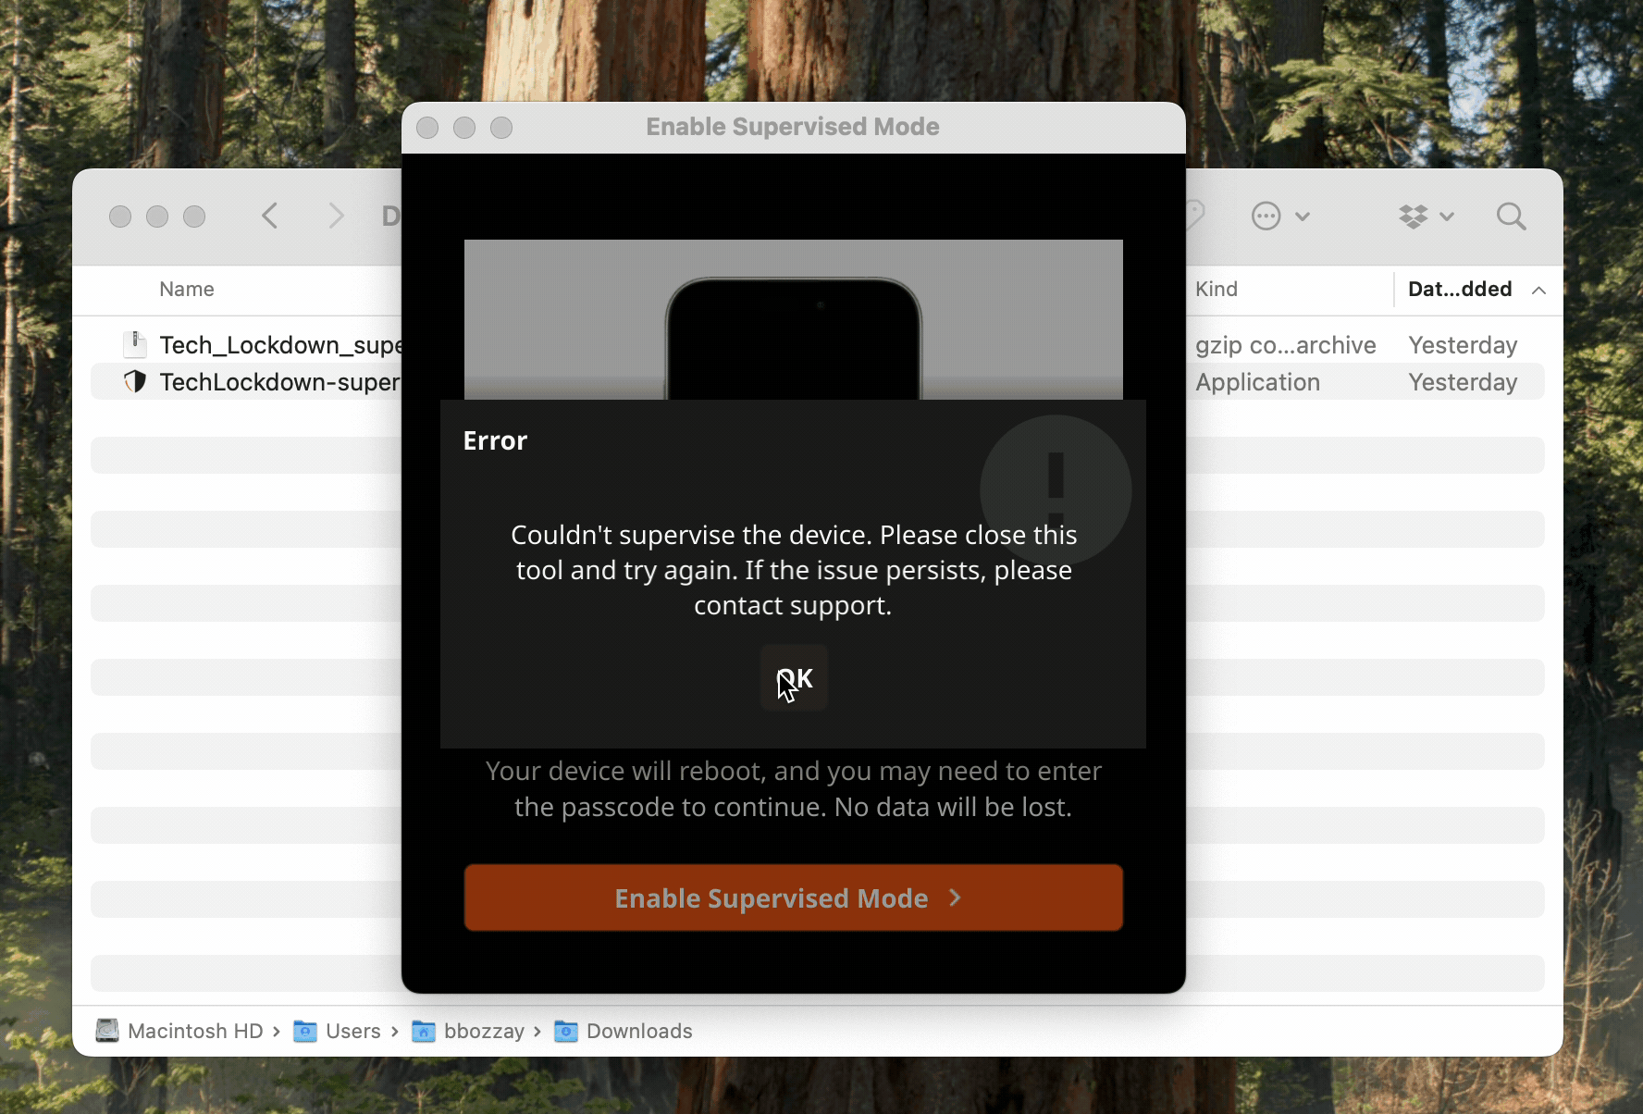Select the TechLockdown-super application row
The width and height of the screenshot is (1643, 1114).
point(279,382)
